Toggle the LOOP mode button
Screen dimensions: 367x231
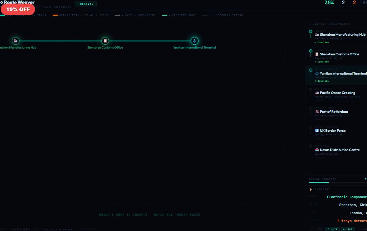point(348,229)
